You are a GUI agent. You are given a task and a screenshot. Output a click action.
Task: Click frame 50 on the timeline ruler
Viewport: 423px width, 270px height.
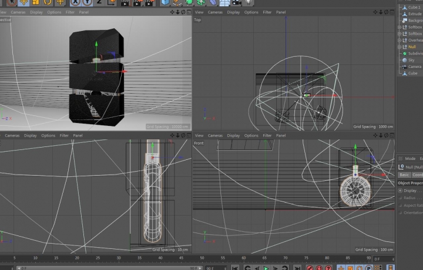click(x=202, y=258)
